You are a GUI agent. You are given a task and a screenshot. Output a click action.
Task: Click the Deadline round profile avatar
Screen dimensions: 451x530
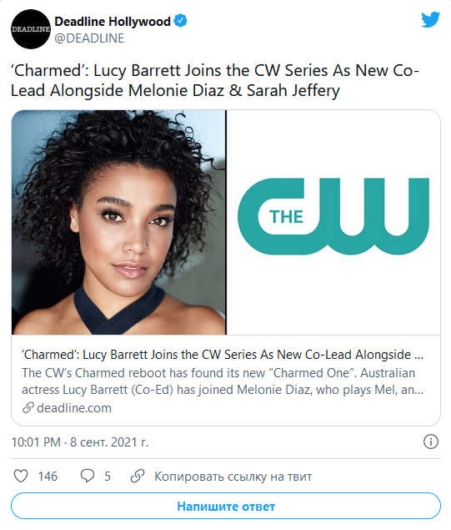[x=31, y=29]
